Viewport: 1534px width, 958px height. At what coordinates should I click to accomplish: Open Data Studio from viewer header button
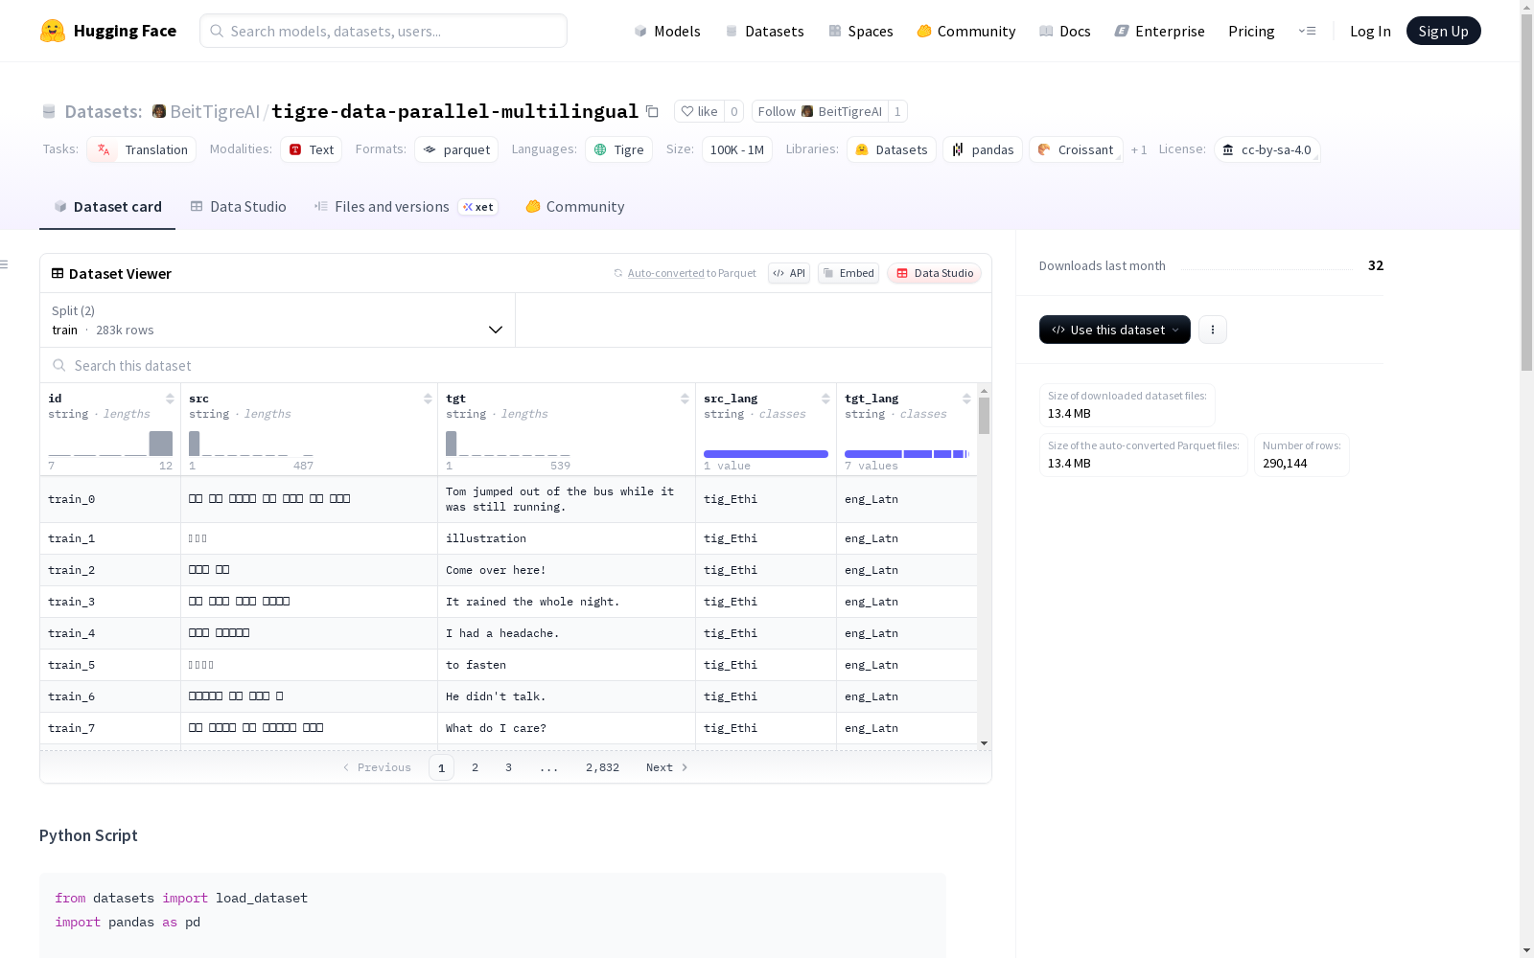(934, 273)
